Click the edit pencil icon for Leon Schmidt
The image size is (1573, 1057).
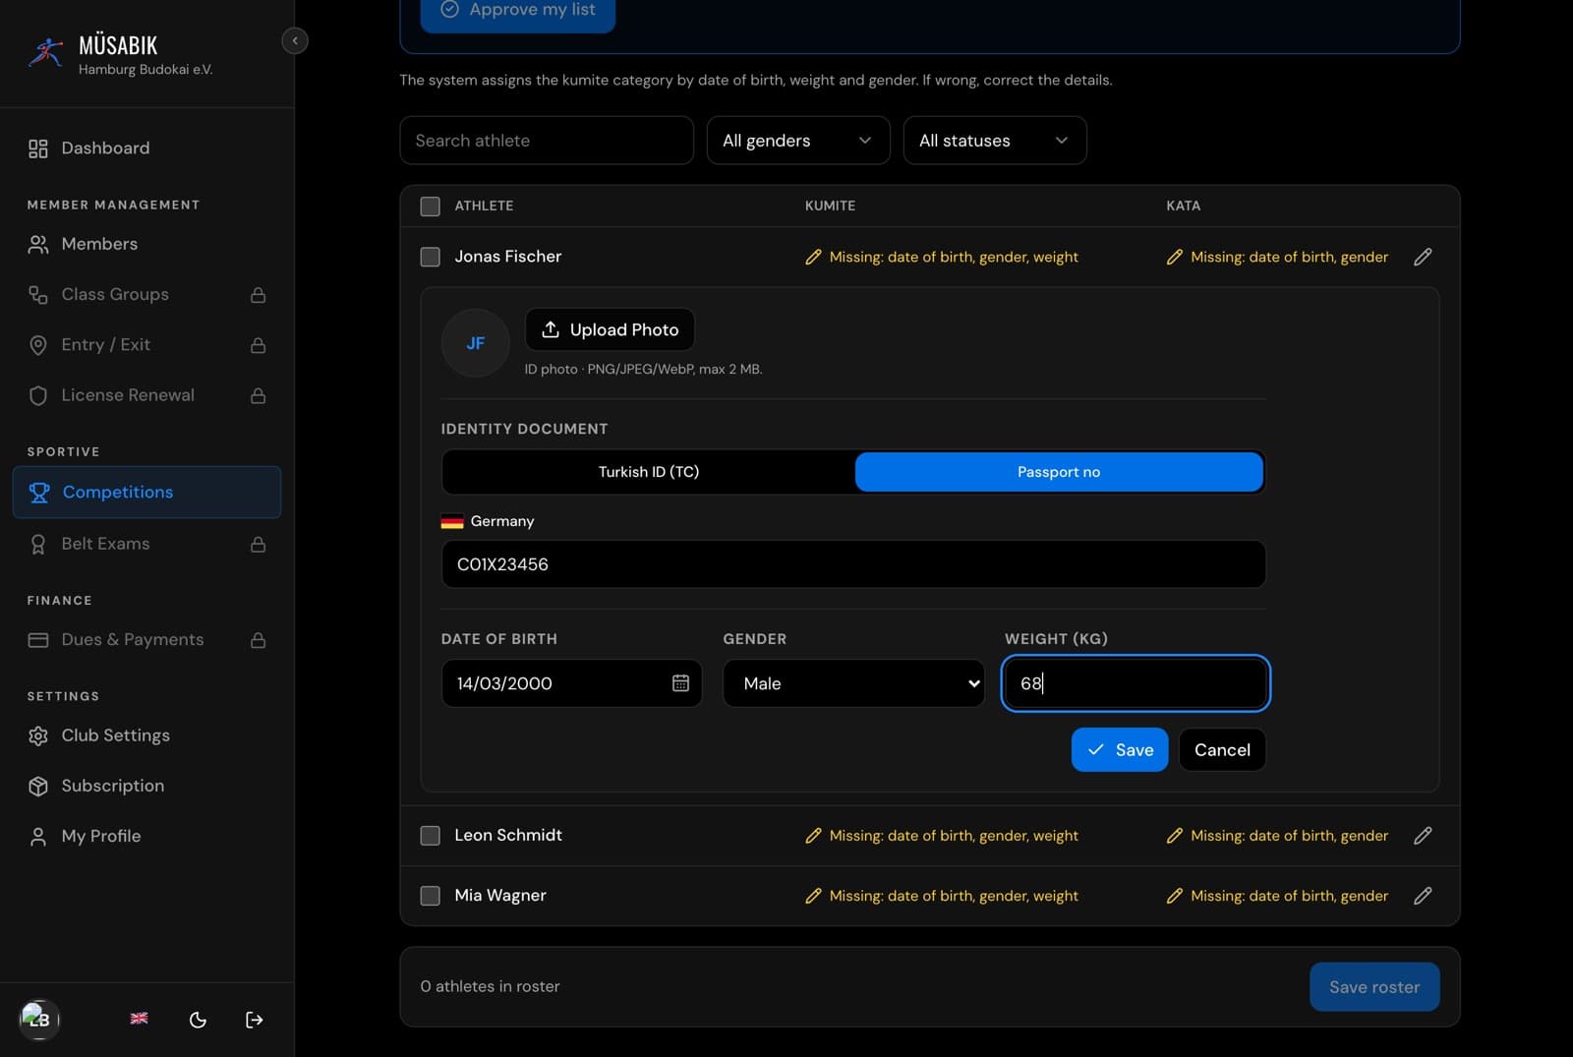1423,836
